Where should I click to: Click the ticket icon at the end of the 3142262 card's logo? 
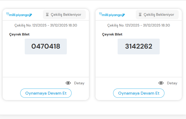click(123, 15)
